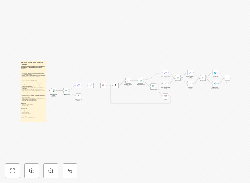Select the lower Telegram send message node
Viewport: 250px width, 183px height.
pos(215,84)
